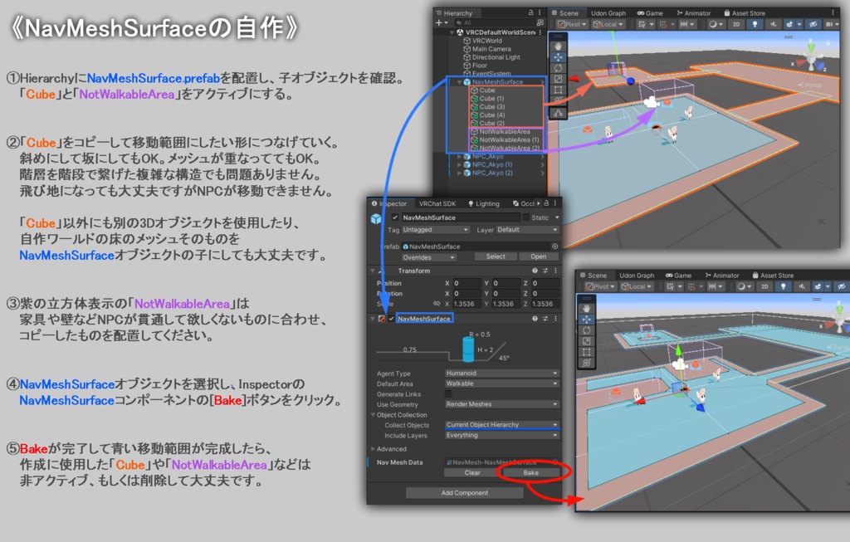Screen dimensions: 850x542
Task: Select the Rect transform tool
Action: coord(559,88)
